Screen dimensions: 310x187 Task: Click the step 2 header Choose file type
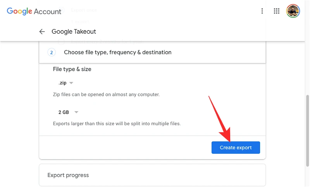pyautogui.click(x=152, y=53)
